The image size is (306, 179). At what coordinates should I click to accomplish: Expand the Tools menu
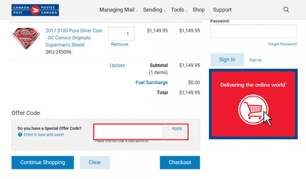[179, 10]
